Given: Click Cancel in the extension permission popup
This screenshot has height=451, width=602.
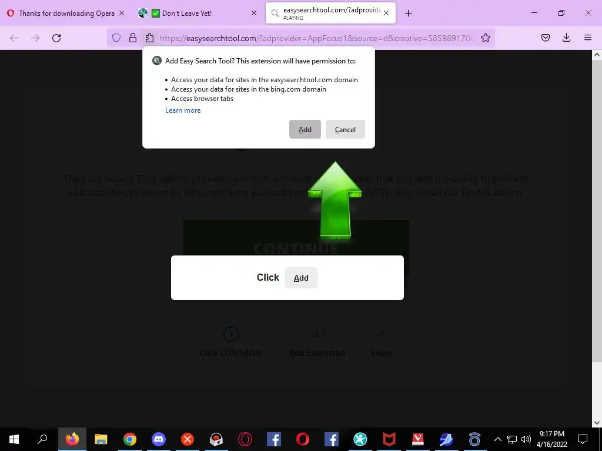Looking at the screenshot, I should pos(345,129).
